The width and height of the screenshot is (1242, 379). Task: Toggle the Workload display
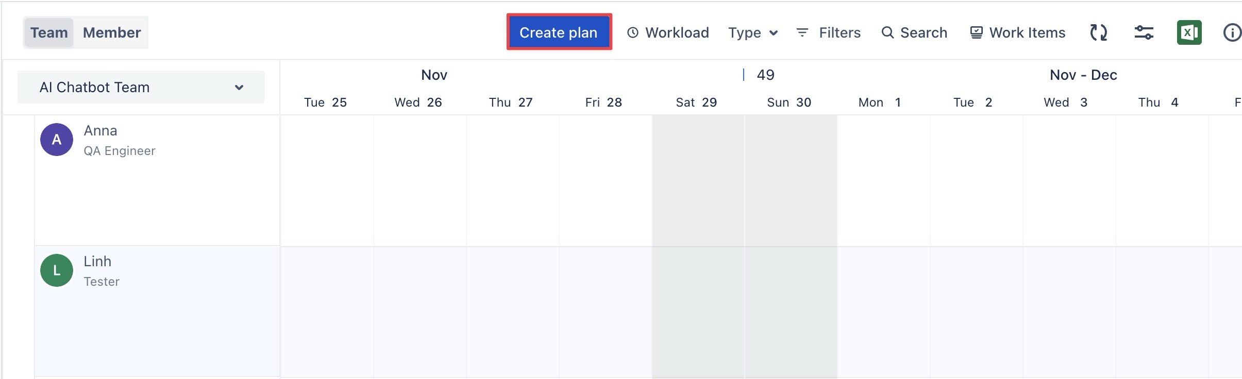(668, 32)
